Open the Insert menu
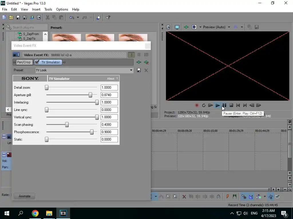The image size is (293, 219). (x=36, y=9)
